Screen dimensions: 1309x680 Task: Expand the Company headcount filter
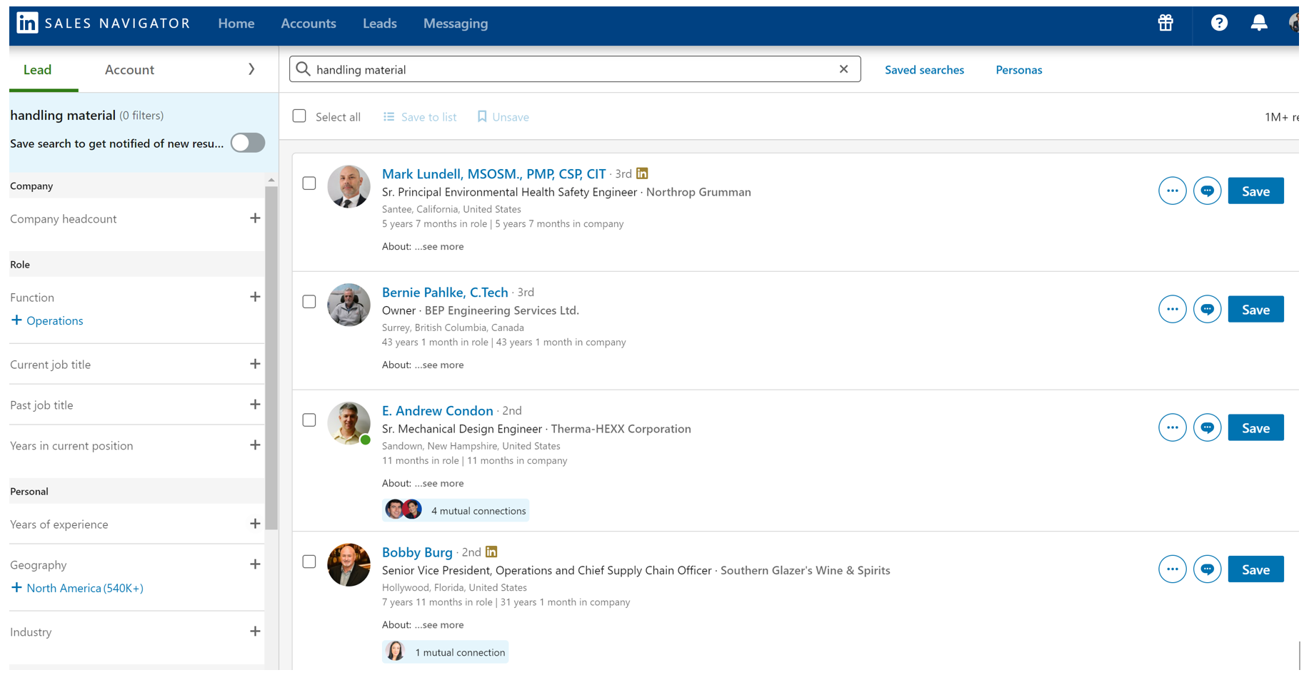coord(255,218)
